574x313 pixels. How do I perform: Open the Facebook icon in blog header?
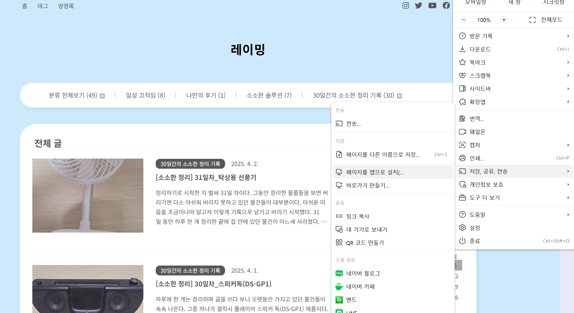tap(446, 5)
